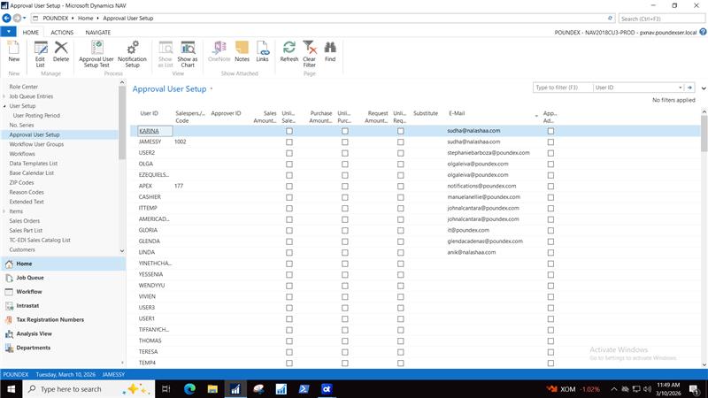Expand the filter pane chevron button
This screenshot has width=708, height=398.
click(x=703, y=88)
